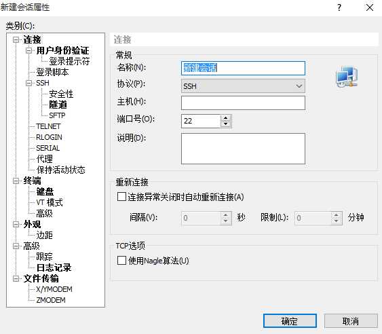Decrease 限制 minutes with down arrow
The image size is (382, 334).
click(x=336, y=221)
